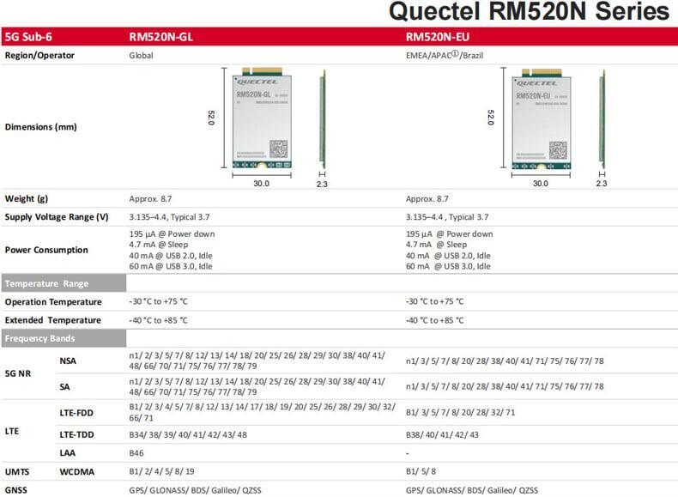Screen dimensions: 678x497
Task: Click the NSA band list in EU column
Action: (505, 361)
